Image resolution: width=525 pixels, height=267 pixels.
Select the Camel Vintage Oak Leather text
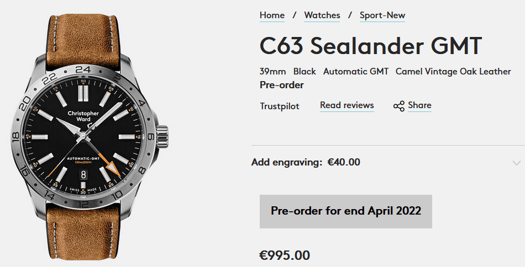pyautogui.click(x=453, y=72)
